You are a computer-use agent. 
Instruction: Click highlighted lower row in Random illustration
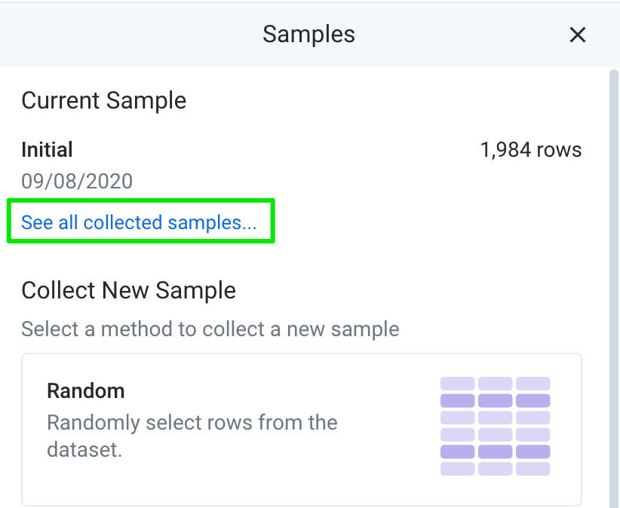(x=495, y=451)
